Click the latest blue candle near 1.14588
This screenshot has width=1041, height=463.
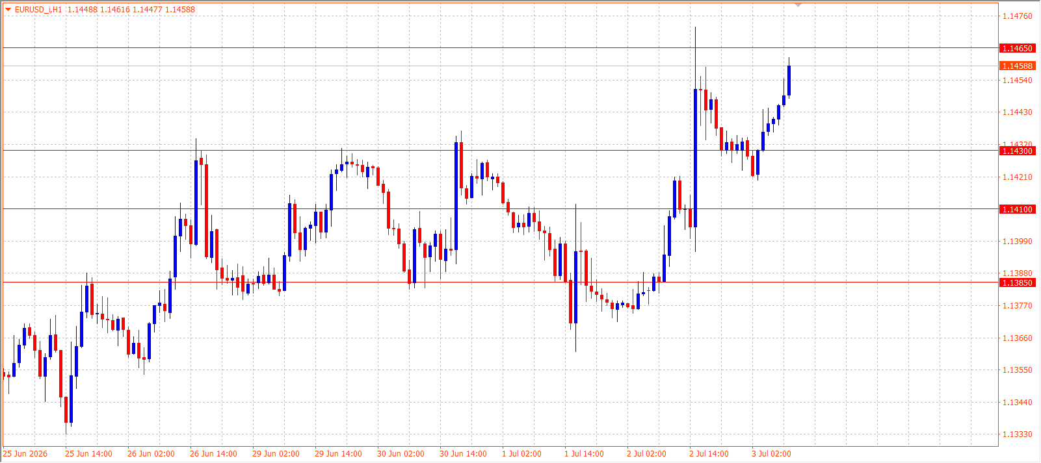(x=789, y=81)
